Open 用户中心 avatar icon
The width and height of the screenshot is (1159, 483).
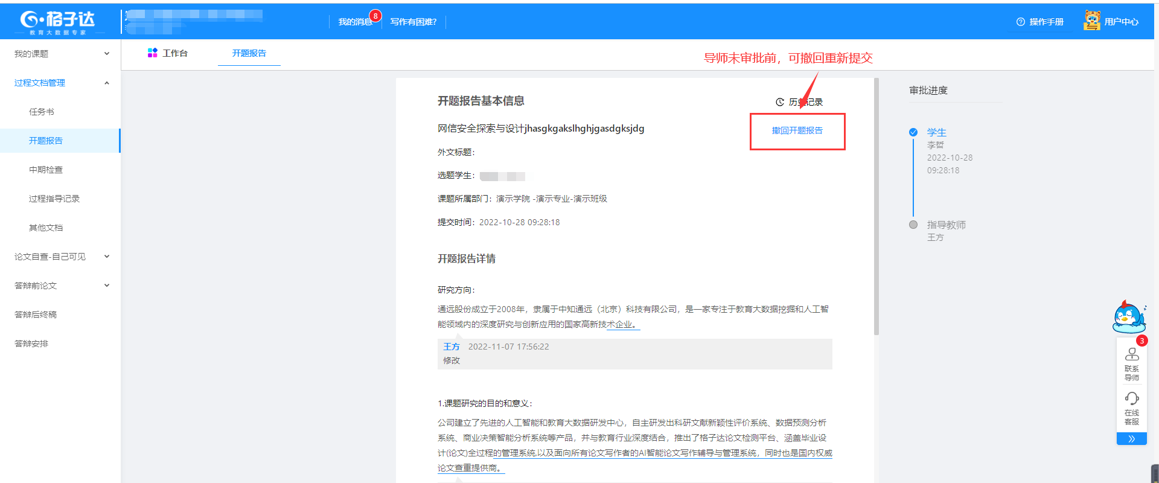tap(1091, 21)
